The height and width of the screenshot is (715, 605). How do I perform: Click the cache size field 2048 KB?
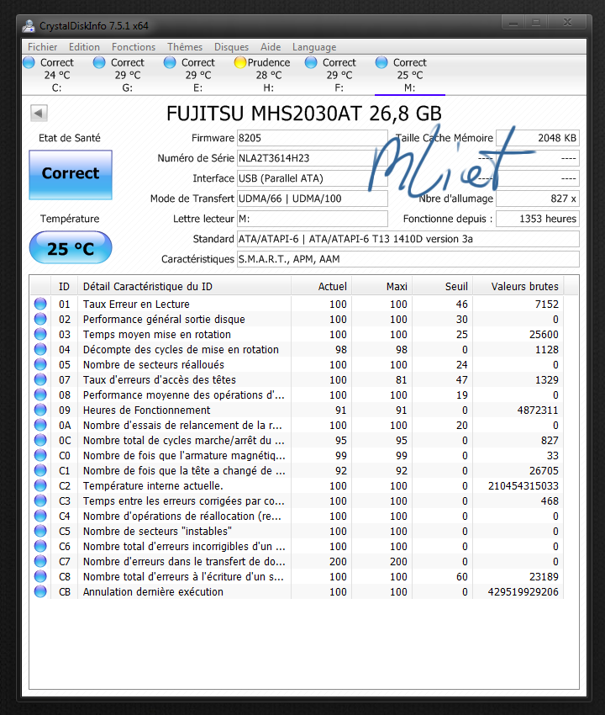click(538, 138)
